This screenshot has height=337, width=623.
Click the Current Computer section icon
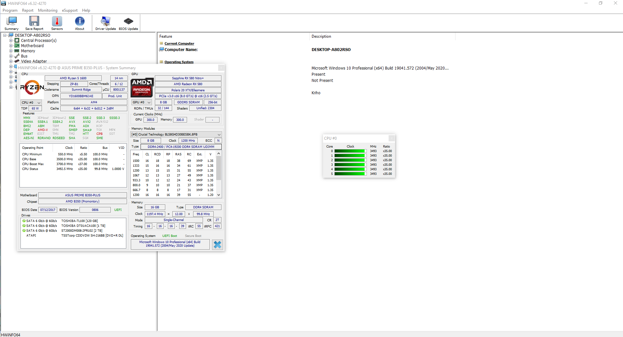[161, 43]
